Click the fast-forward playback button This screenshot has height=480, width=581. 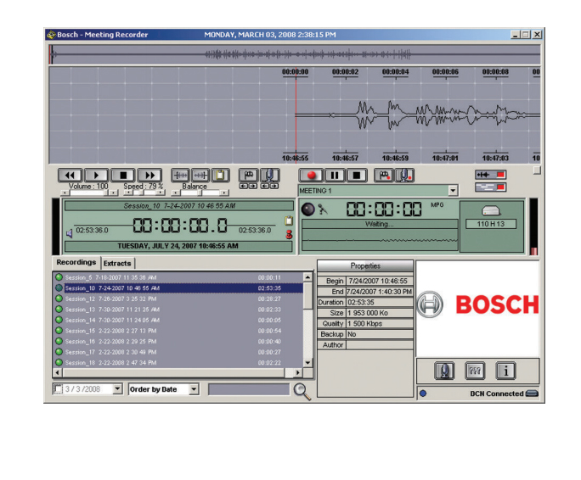[x=149, y=175]
